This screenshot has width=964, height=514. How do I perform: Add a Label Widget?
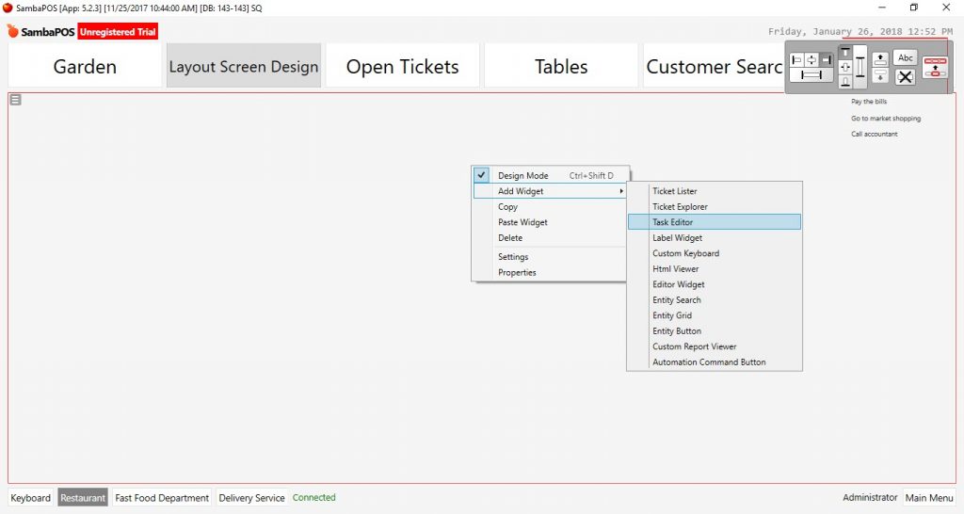[715, 237]
